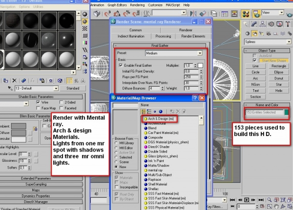Image resolution: width=293 pixels, height=210 pixels.
Task: Open the MAXScript menu
Action: [173, 5]
